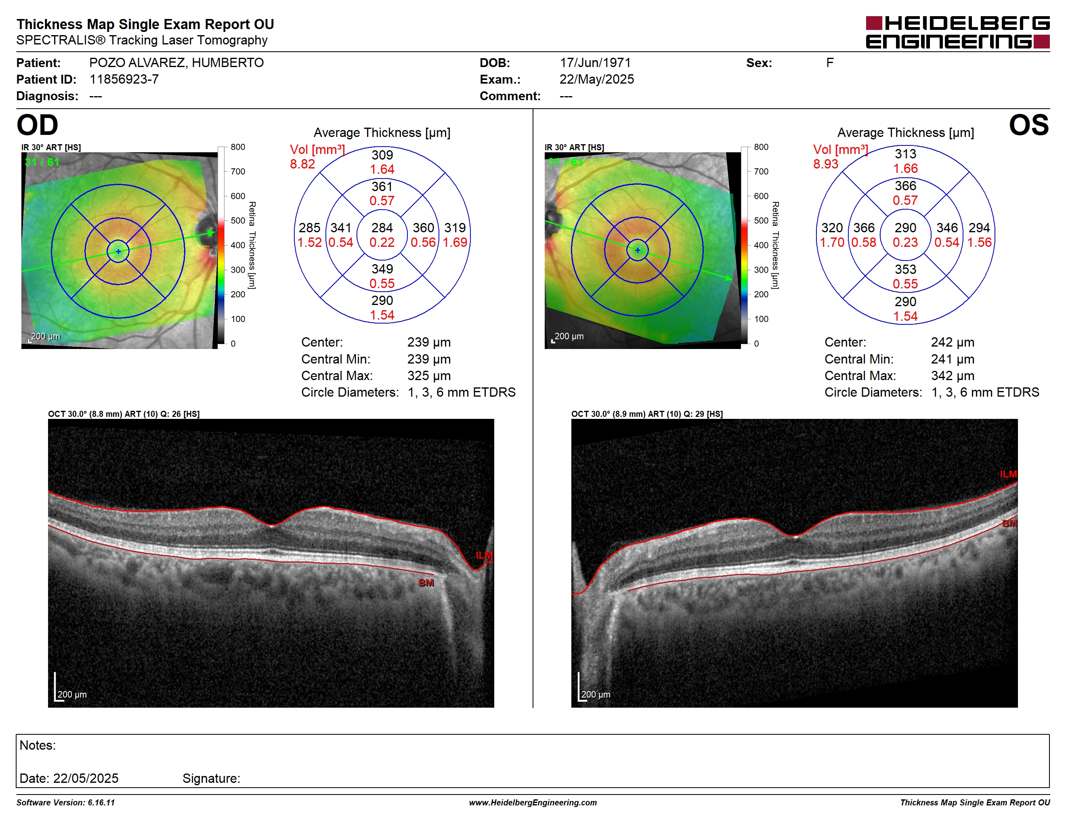Click OD inner inferior thickness 349
The height and width of the screenshot is (824, 1066).
point(382,269)
